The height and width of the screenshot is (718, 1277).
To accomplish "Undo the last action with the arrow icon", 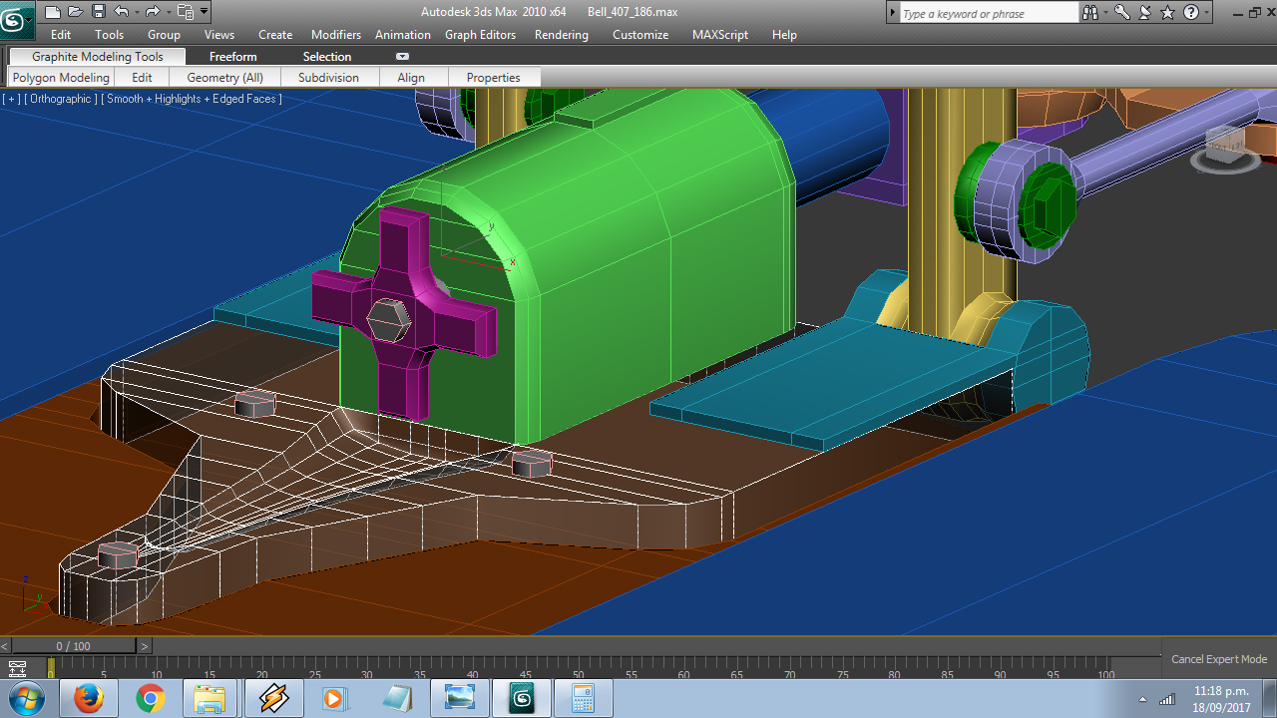I will click(x=121, y=11).
